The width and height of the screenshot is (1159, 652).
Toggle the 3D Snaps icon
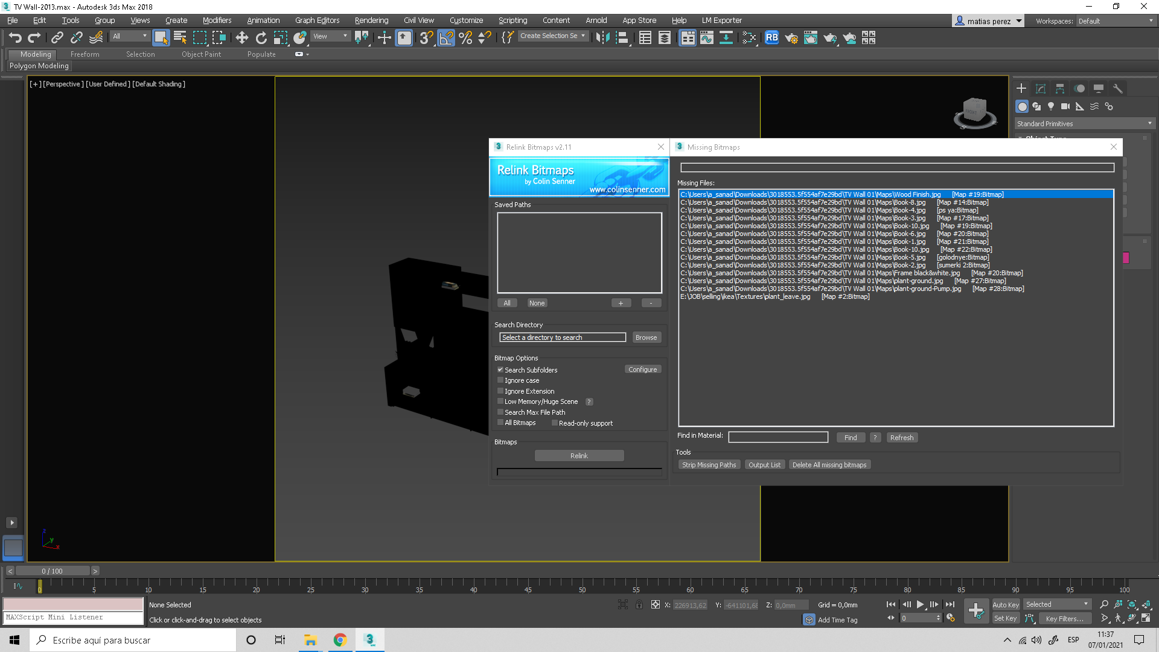click(426, 38)
